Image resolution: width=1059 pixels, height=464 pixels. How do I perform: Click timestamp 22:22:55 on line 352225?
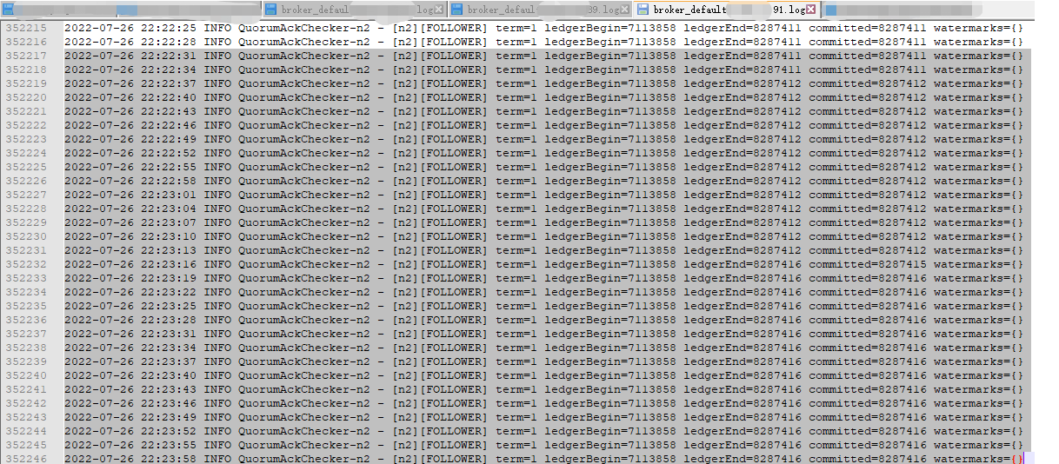pos(169,167)
